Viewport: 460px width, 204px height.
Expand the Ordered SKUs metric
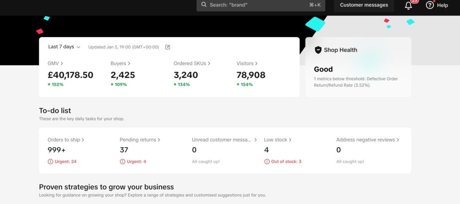point(192,64)
